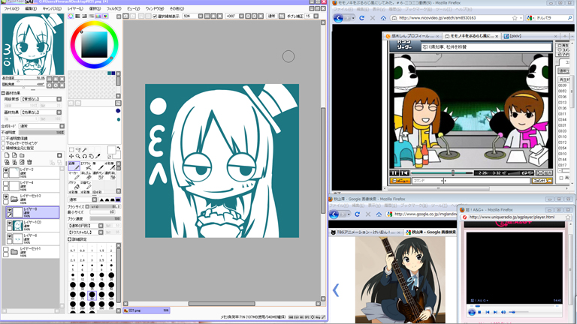Choose the lasso selection tool
Viewport: 577px width, 324px height.
78,149
